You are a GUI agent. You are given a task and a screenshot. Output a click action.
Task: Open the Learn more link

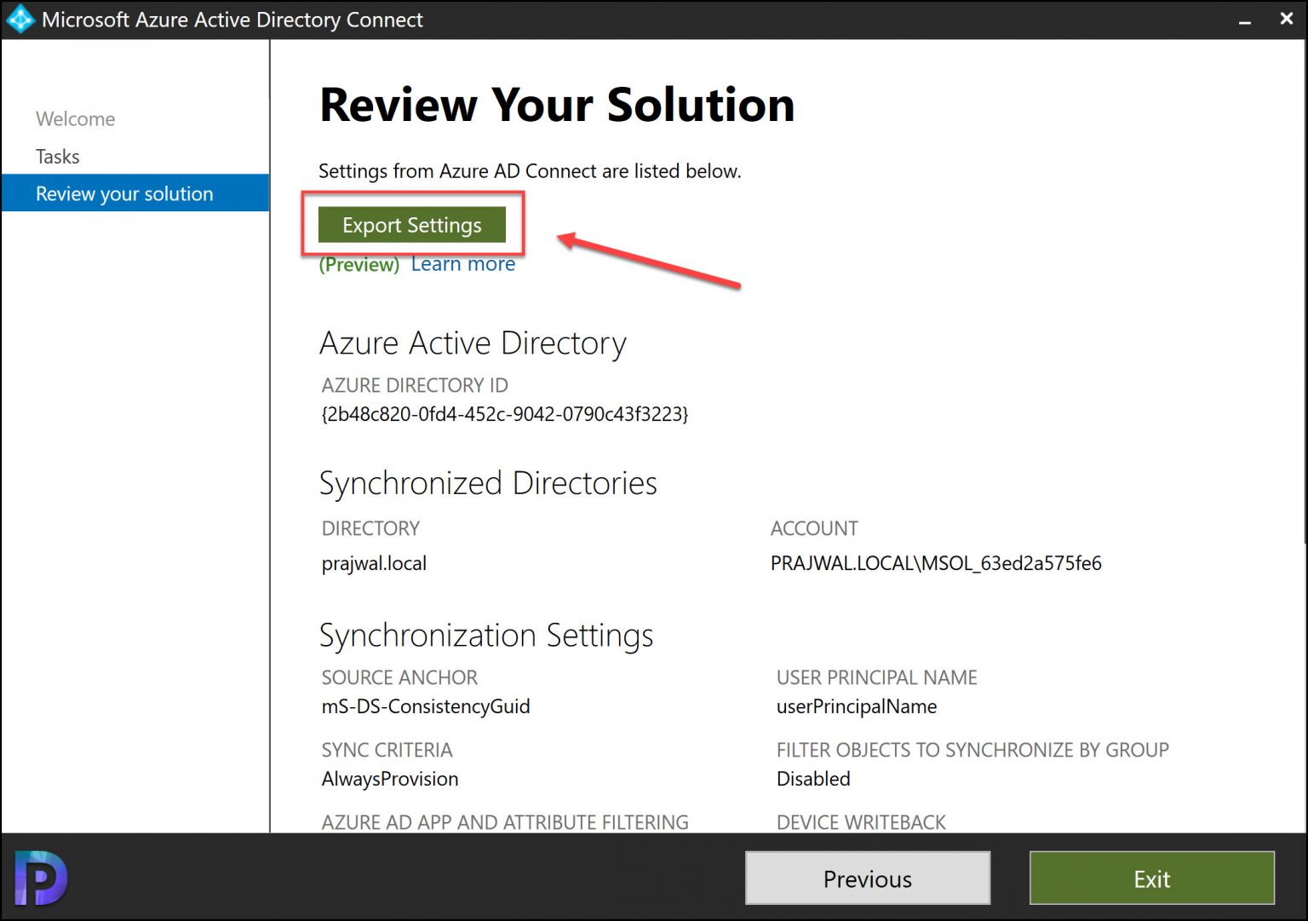(463, 264)
